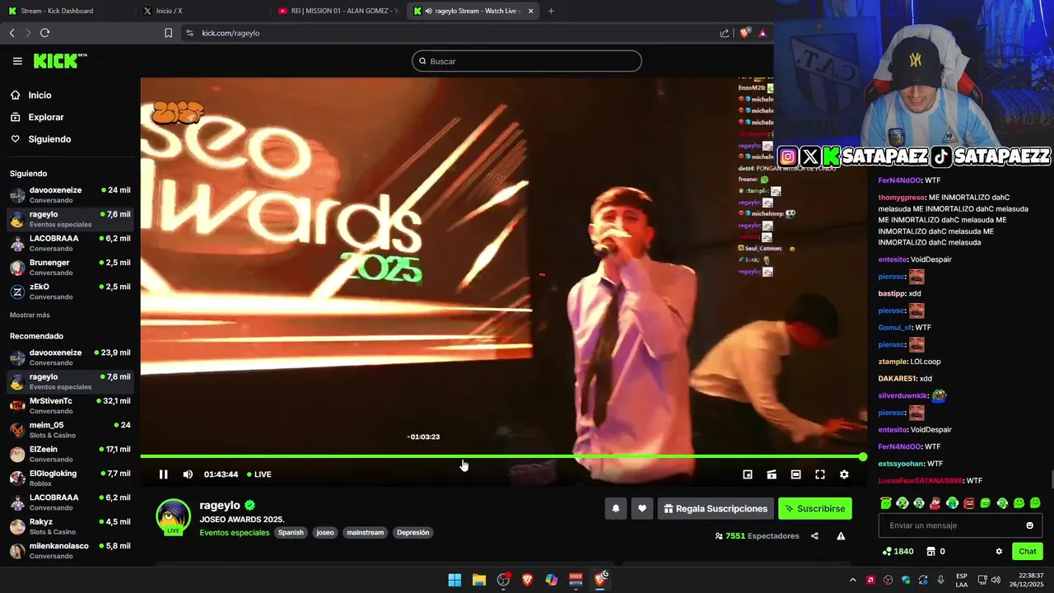
Task: Open LACOBRAAA channel under Siguiendo
Action: [70, 243]
